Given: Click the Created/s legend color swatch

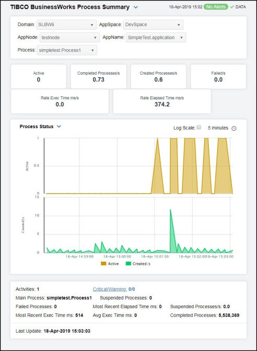Looking at the screenshot, I should (x=128, y=264).
